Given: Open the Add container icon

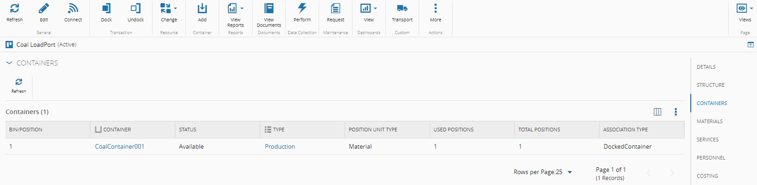Looking at the screenshot, I should (x=202, y=9).
